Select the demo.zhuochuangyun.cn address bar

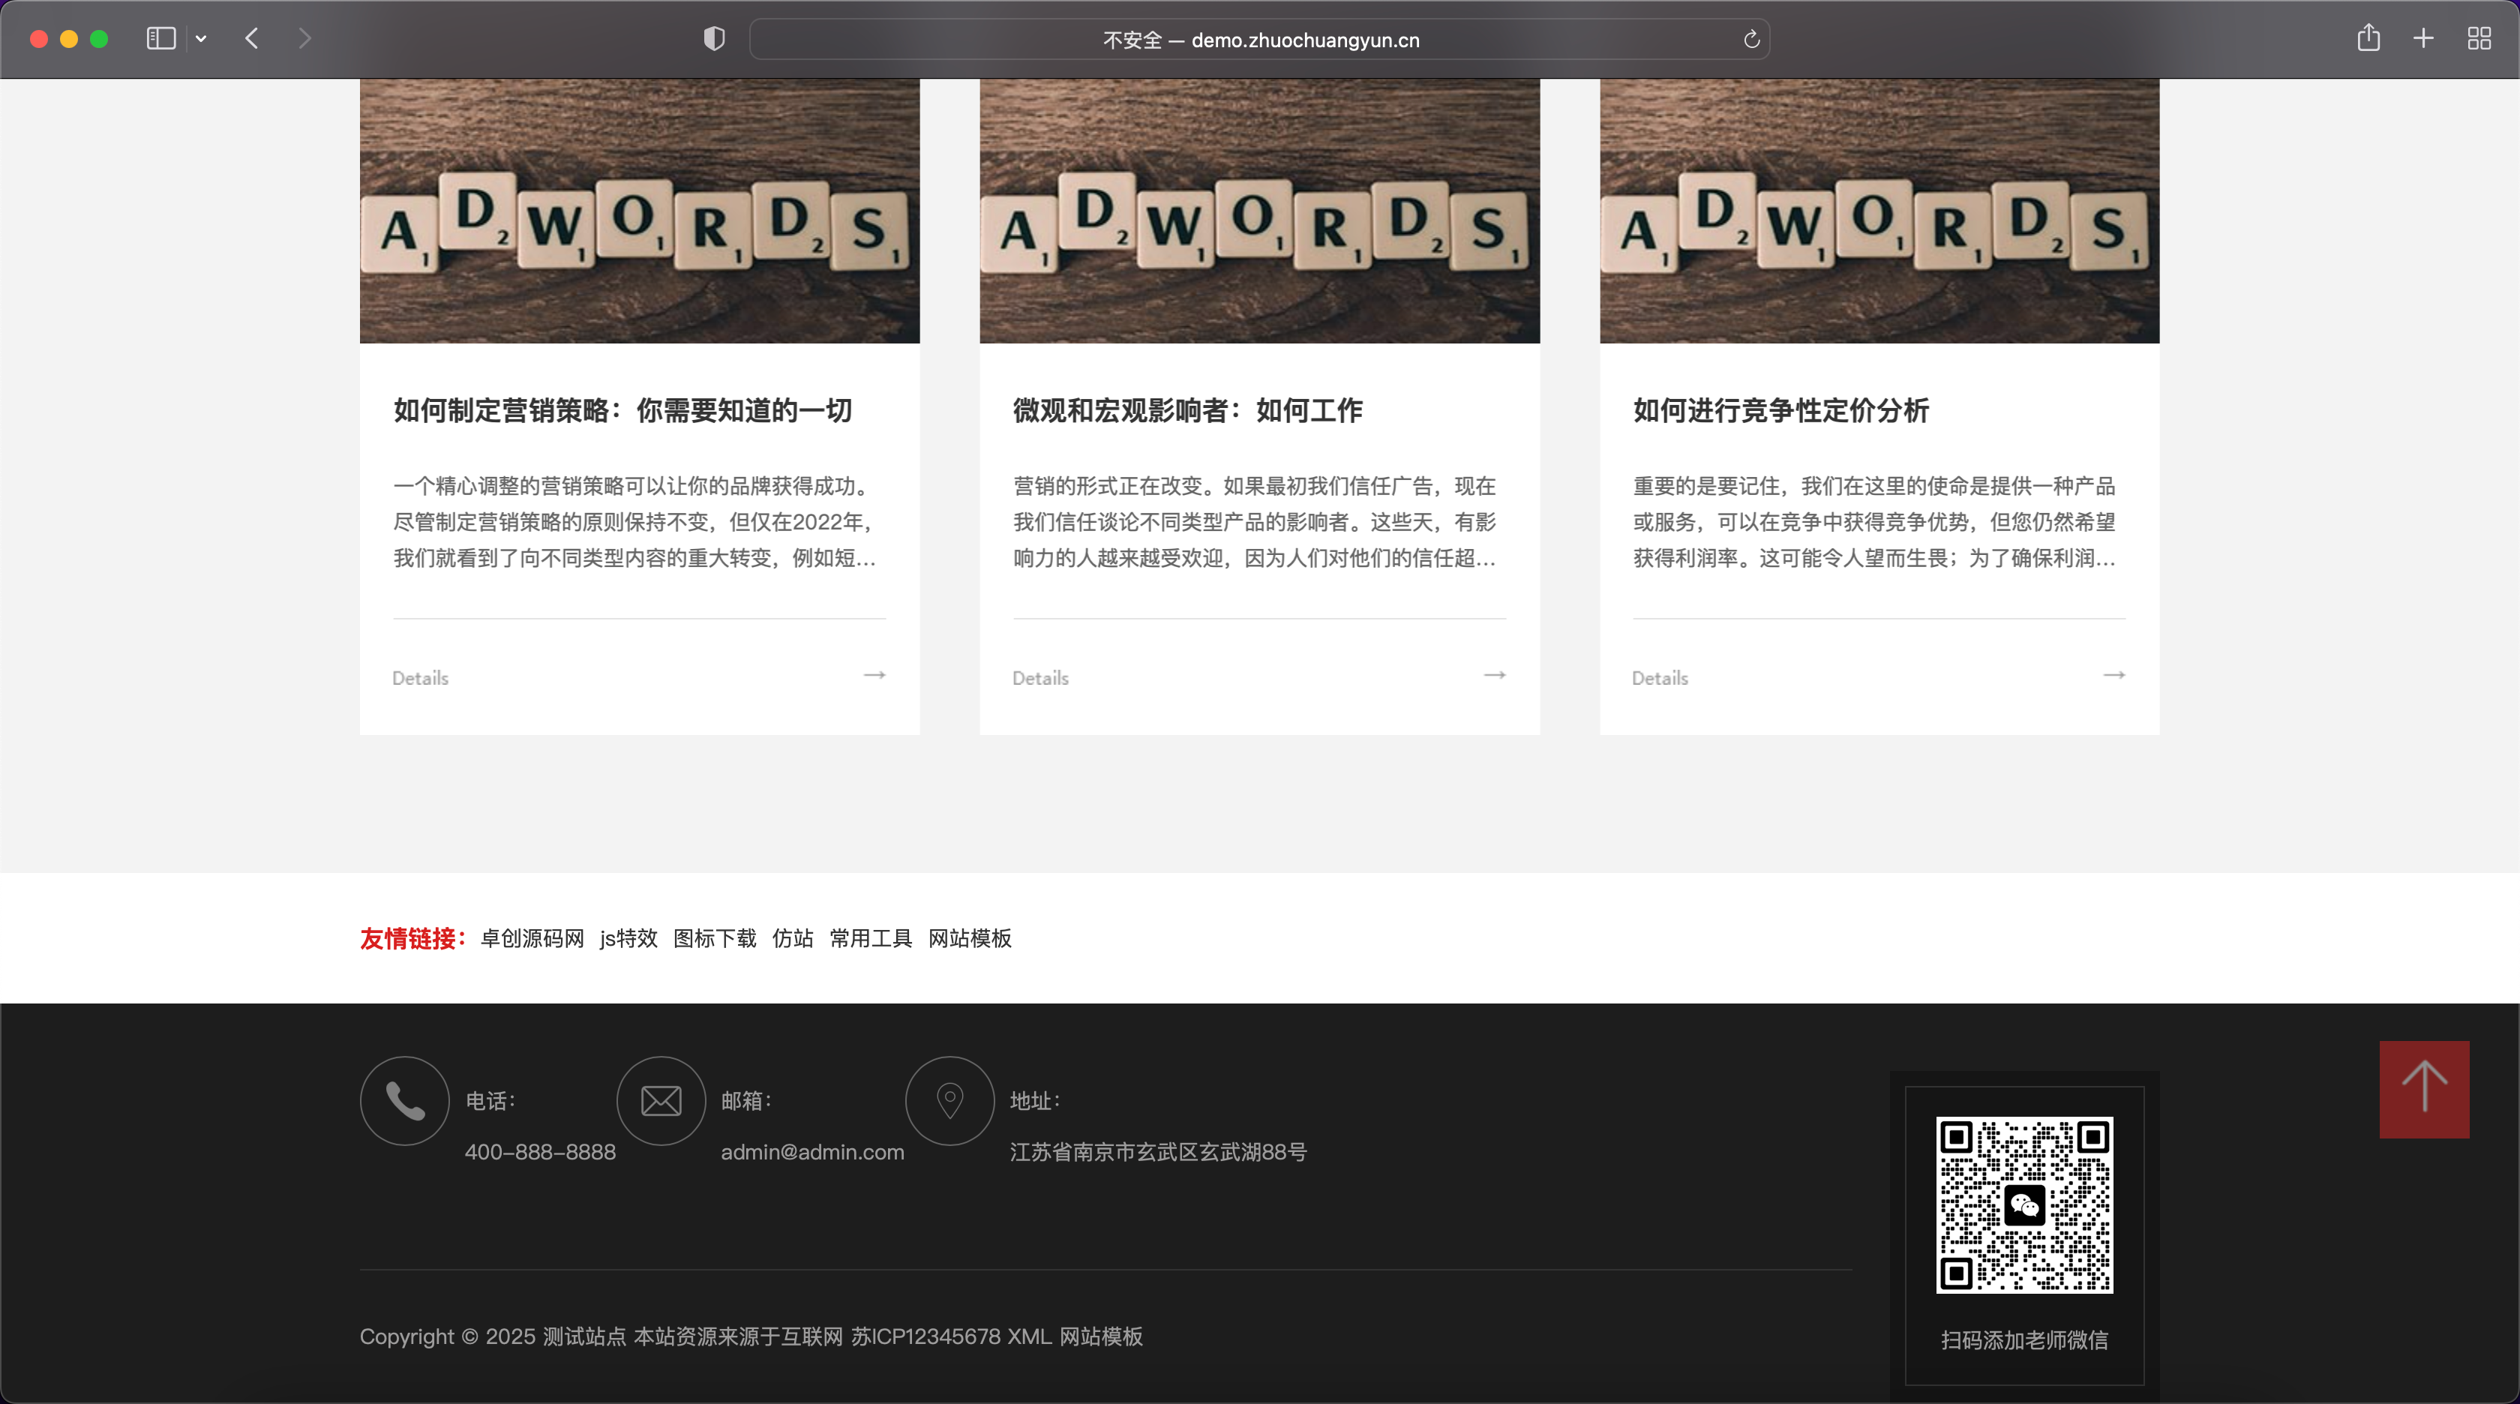[1260, 39]
